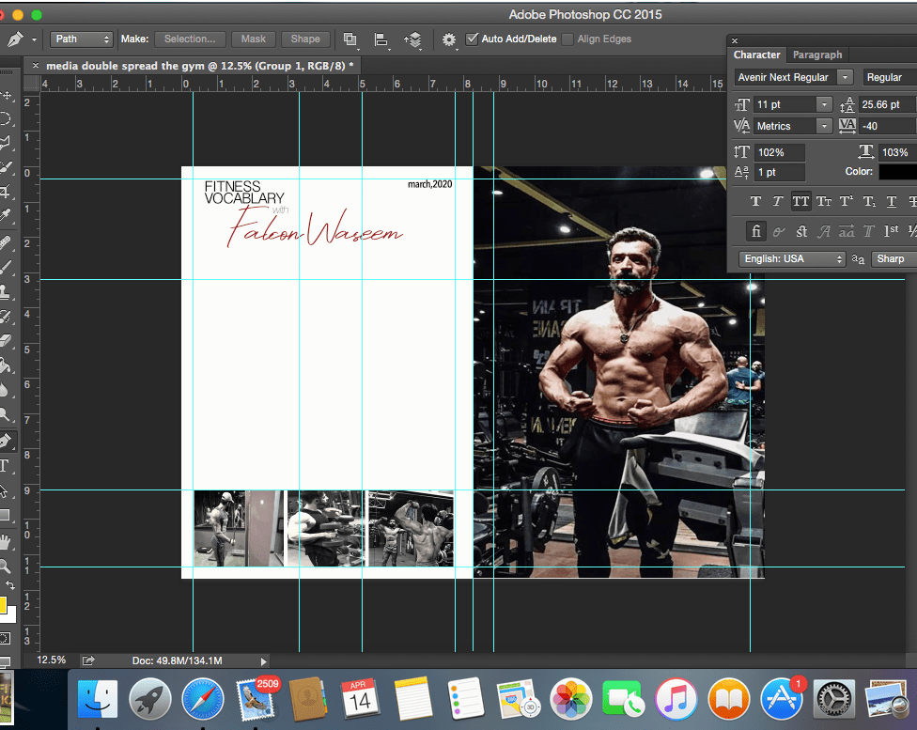Open the gear settings for pen options
The image size is (917, 730).
[x=449, y=39]
